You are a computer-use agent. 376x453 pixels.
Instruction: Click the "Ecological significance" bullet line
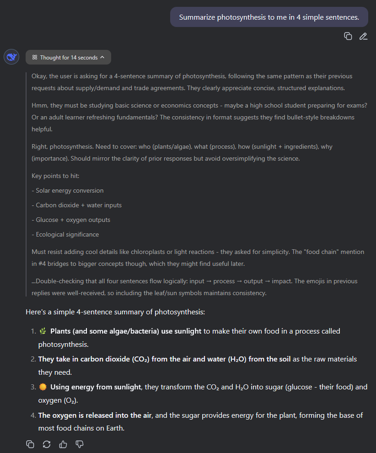[x=65, y=235]
